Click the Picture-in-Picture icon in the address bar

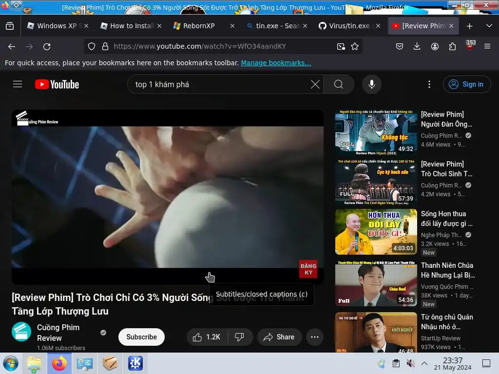[x=341, y=46]
